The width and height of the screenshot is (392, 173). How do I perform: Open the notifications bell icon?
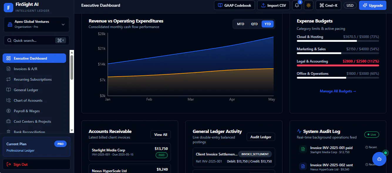click(297, 5)
